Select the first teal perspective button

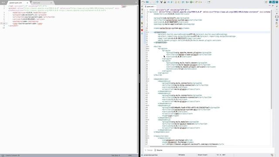click(x=270, y=2)
